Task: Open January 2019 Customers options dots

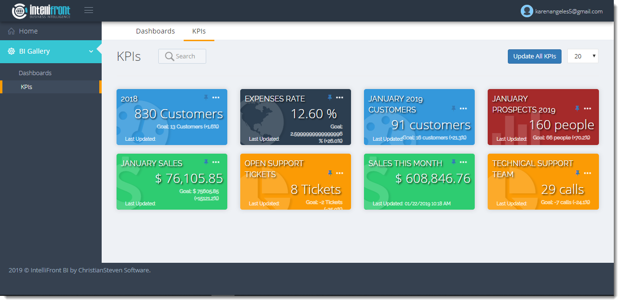Action: pyautogui.click(x=463, y=109)
